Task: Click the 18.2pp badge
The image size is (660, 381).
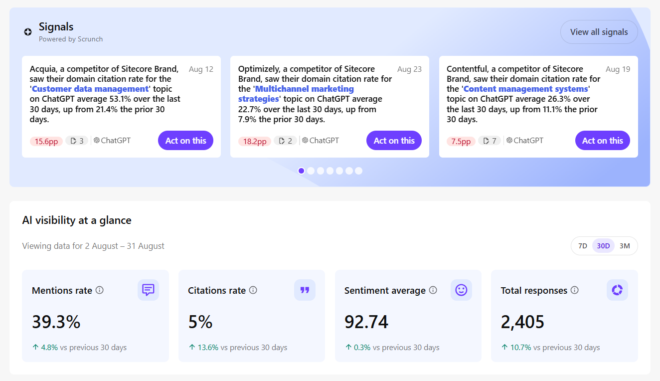Action: pyautogui.click(x=254, y=141)
